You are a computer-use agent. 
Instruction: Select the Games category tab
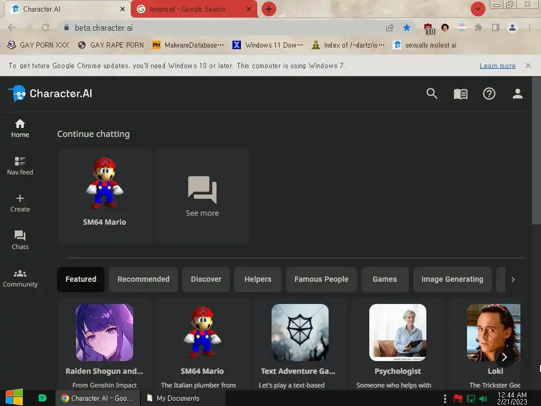point(385,279)
